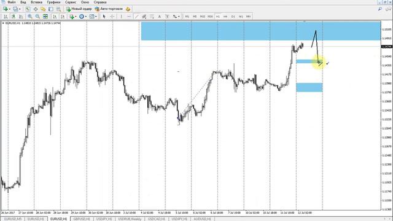The image size is (393, 221).
Task: Click the Новый ордер button
Action: [79, 9]
